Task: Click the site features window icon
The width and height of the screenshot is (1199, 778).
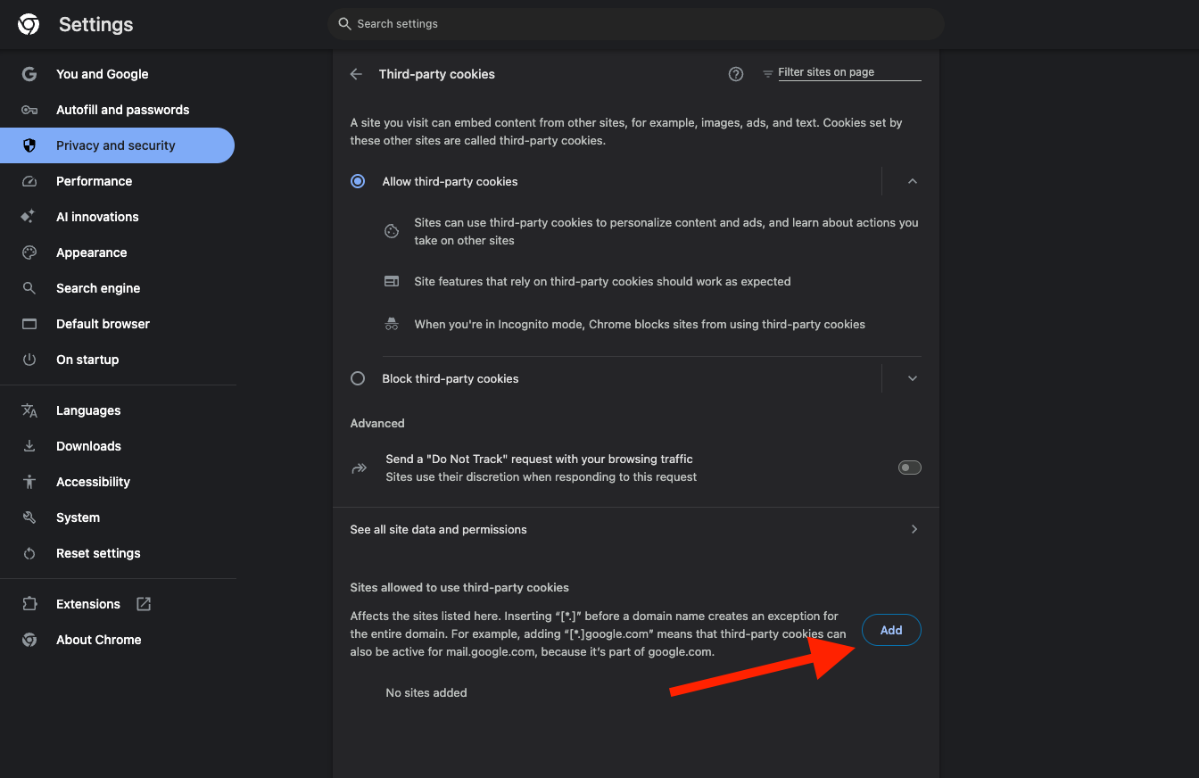Action: pyautogui.click(x=392, y=281)
